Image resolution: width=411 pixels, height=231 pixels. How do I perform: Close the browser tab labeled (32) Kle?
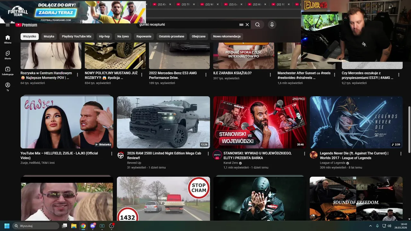pyautogui.click(x=170, y=4)
